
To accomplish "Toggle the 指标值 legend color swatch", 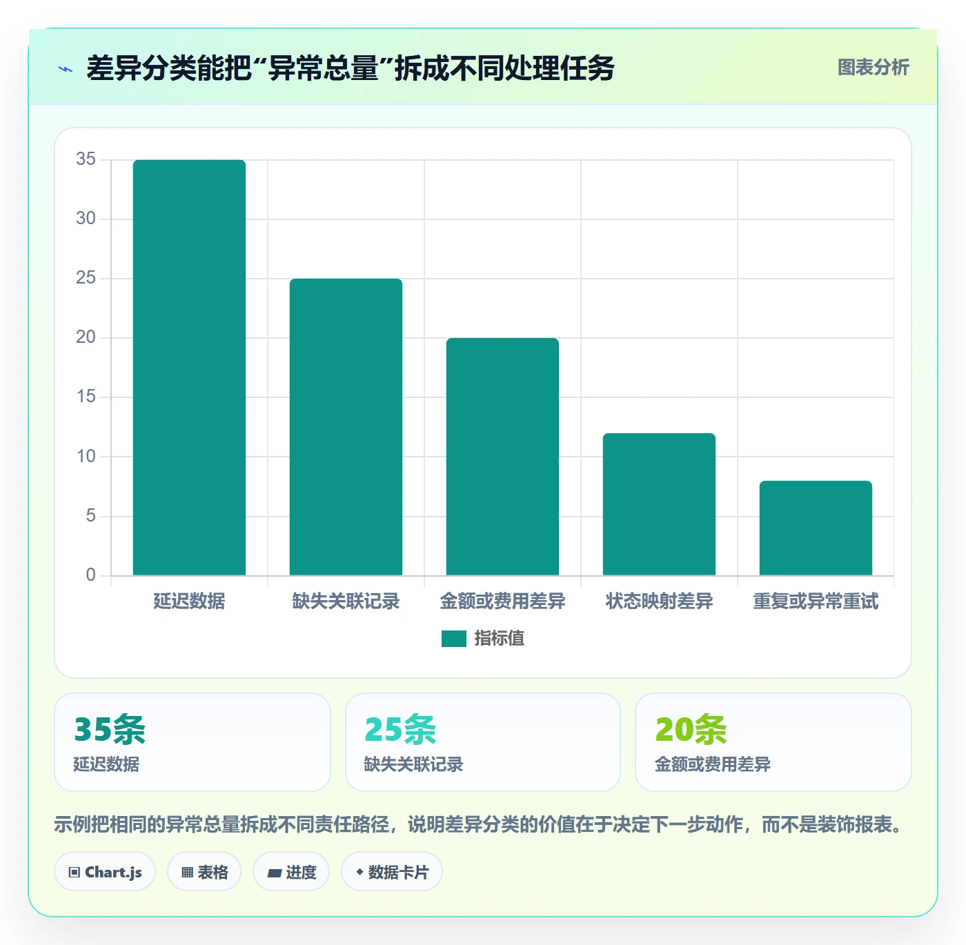I will coord(454,639).
